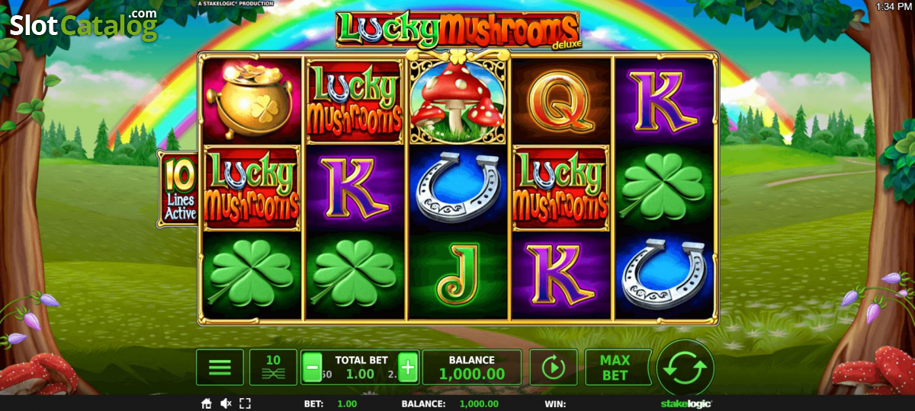Image resolution: width=915 pixels, height=411 pixels.
Task: Mute sound with the speaker icon
Action: point(226,404)
